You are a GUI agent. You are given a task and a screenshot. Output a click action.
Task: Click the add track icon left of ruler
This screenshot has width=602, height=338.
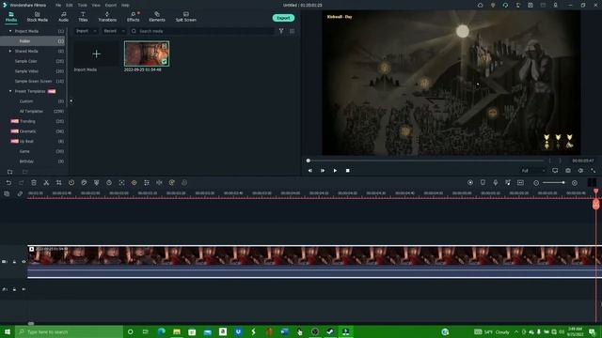click(x=7, y=194)
